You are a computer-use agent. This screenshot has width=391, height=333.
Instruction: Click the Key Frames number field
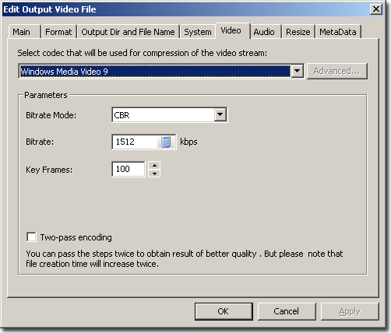point(129,169)
